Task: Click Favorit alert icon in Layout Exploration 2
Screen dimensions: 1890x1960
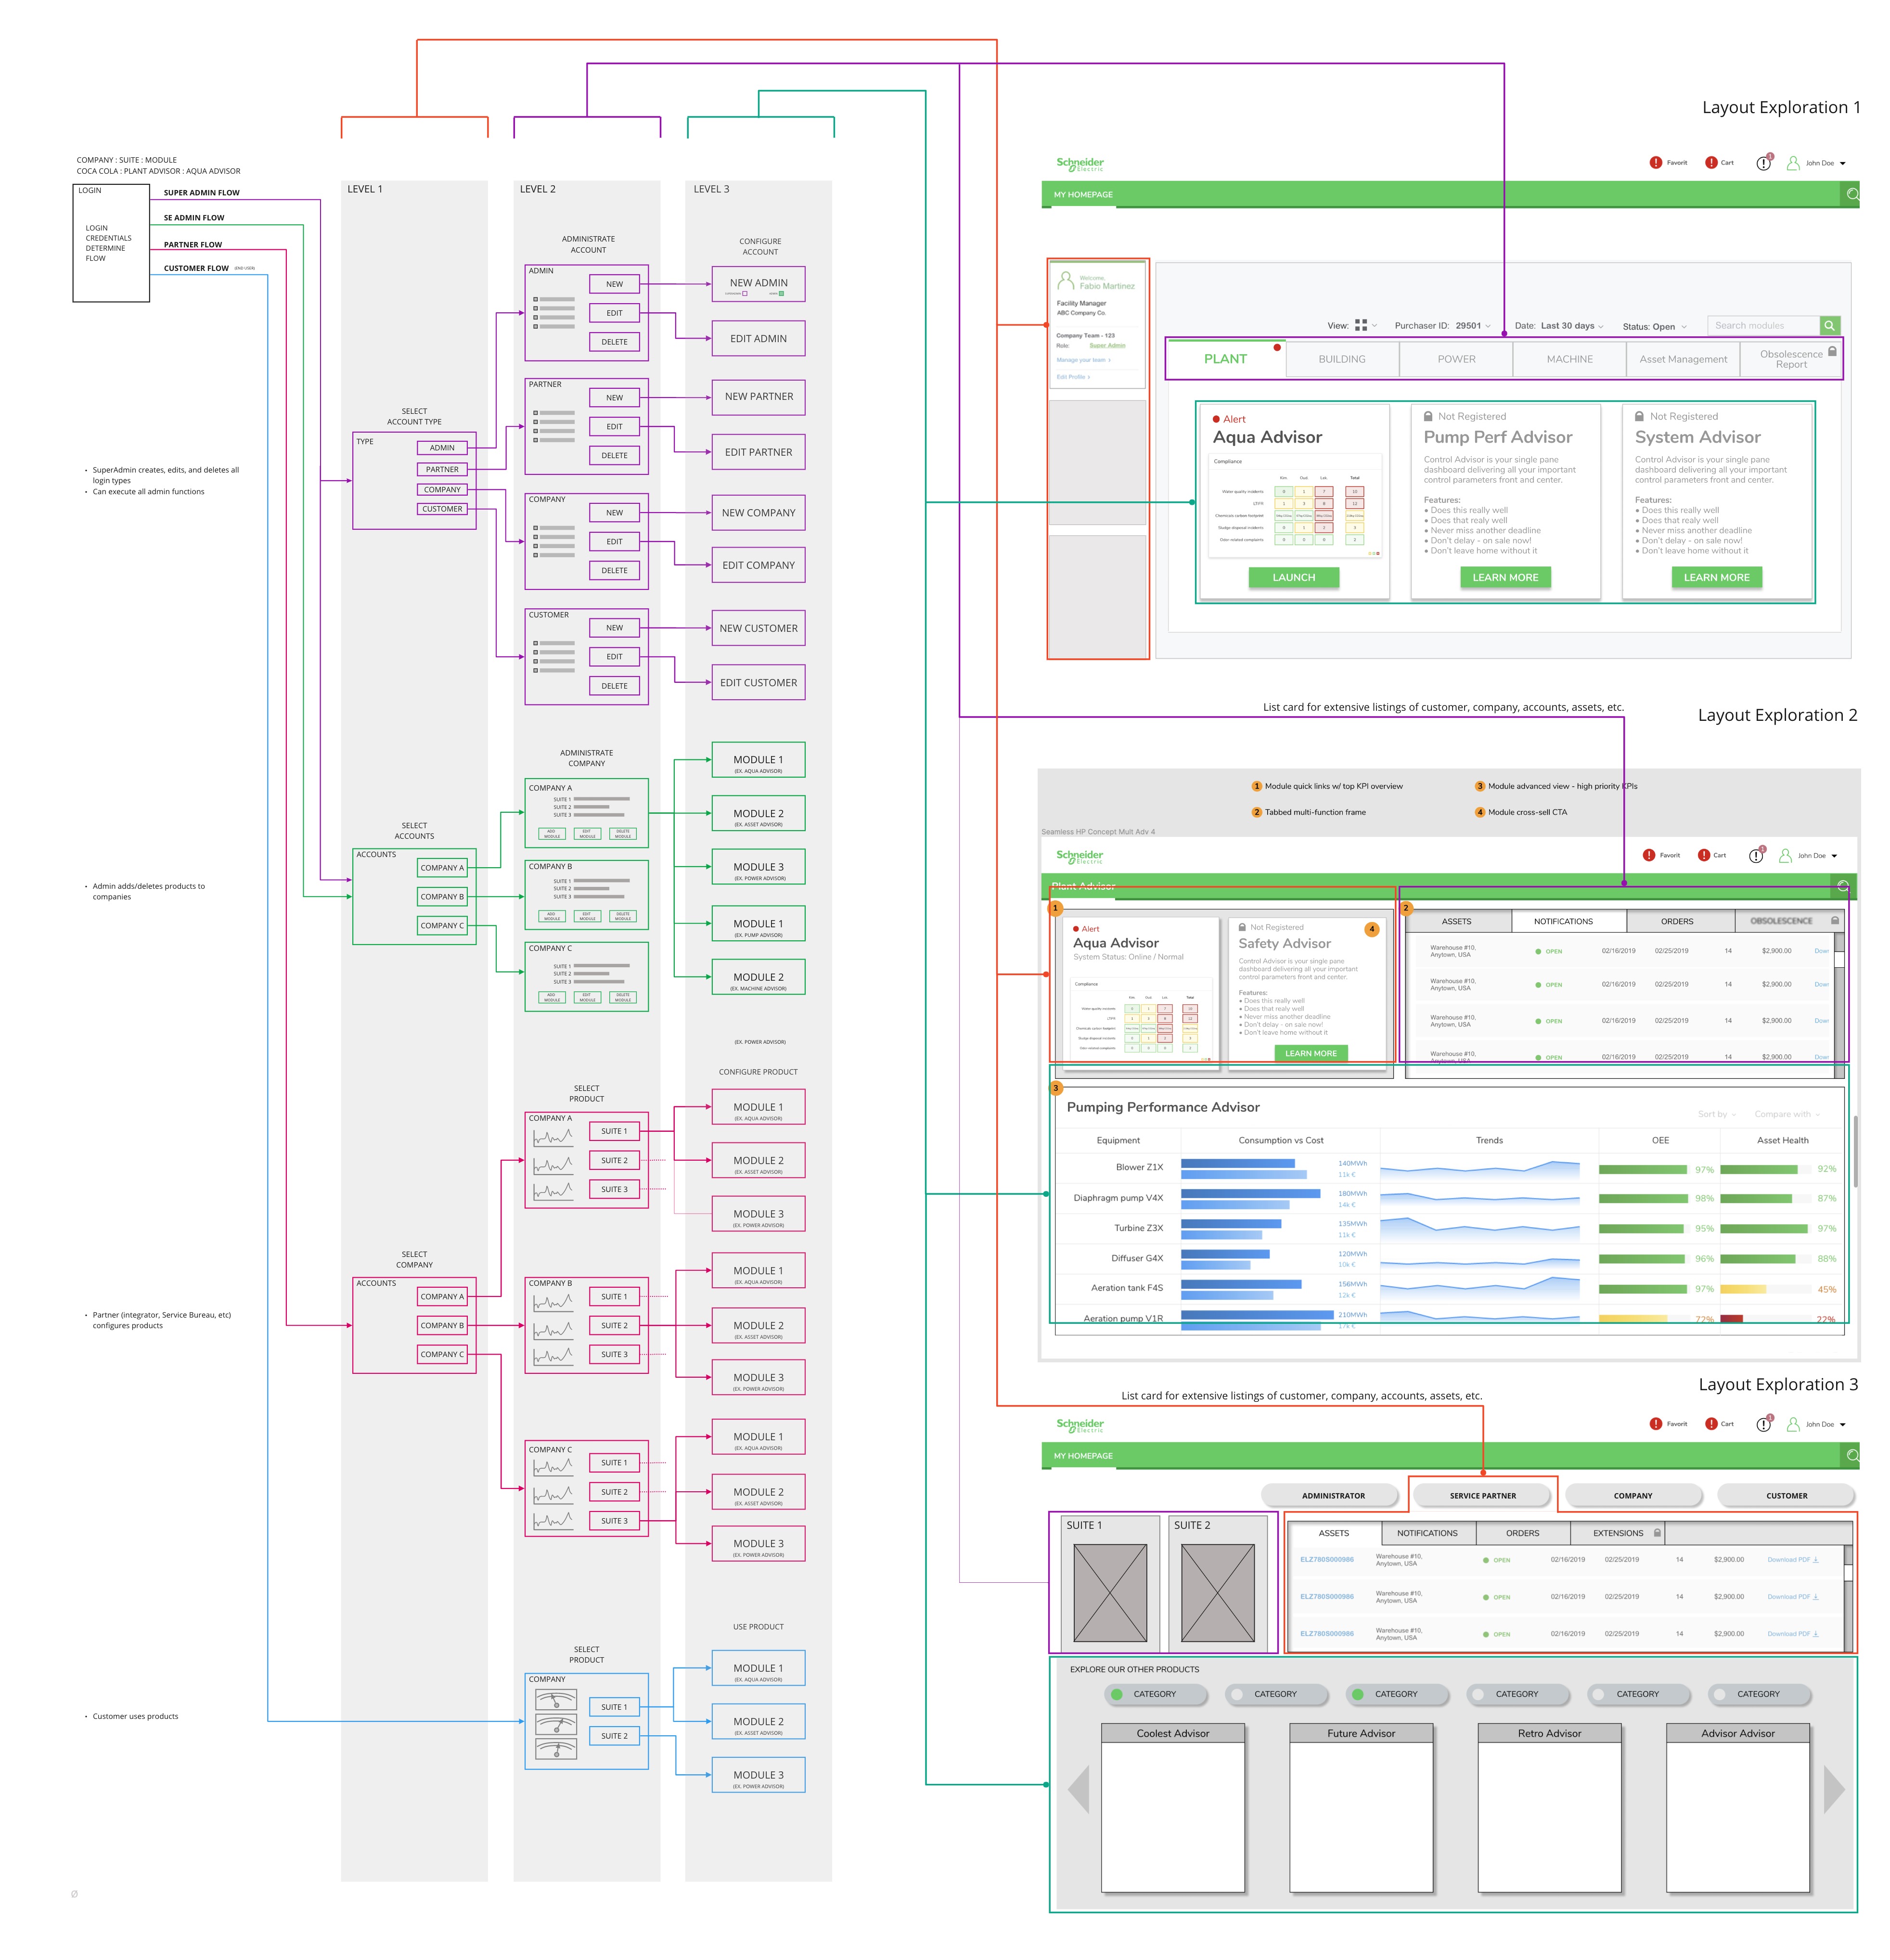Action: [x=1649, y=855]
